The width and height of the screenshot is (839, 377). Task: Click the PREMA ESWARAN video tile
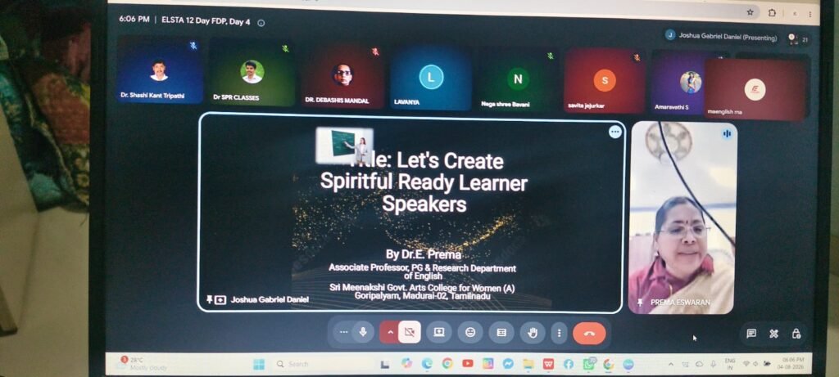(x=683, y=218)
